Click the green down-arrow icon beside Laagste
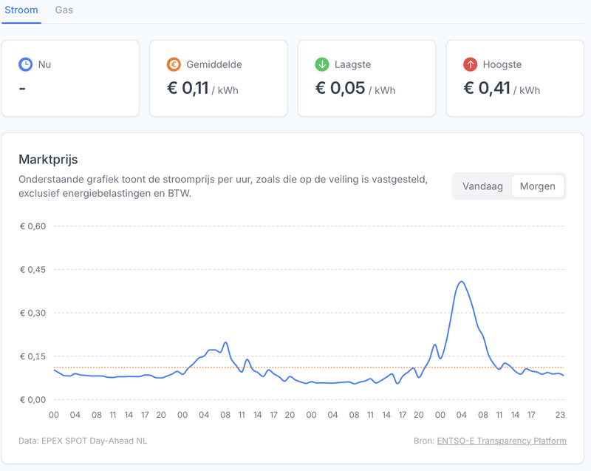Viewport: 591px width, 471px height. coord(322,64)
